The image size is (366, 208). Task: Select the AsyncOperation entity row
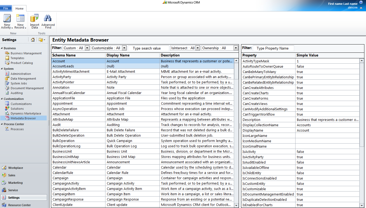point(143,109)
